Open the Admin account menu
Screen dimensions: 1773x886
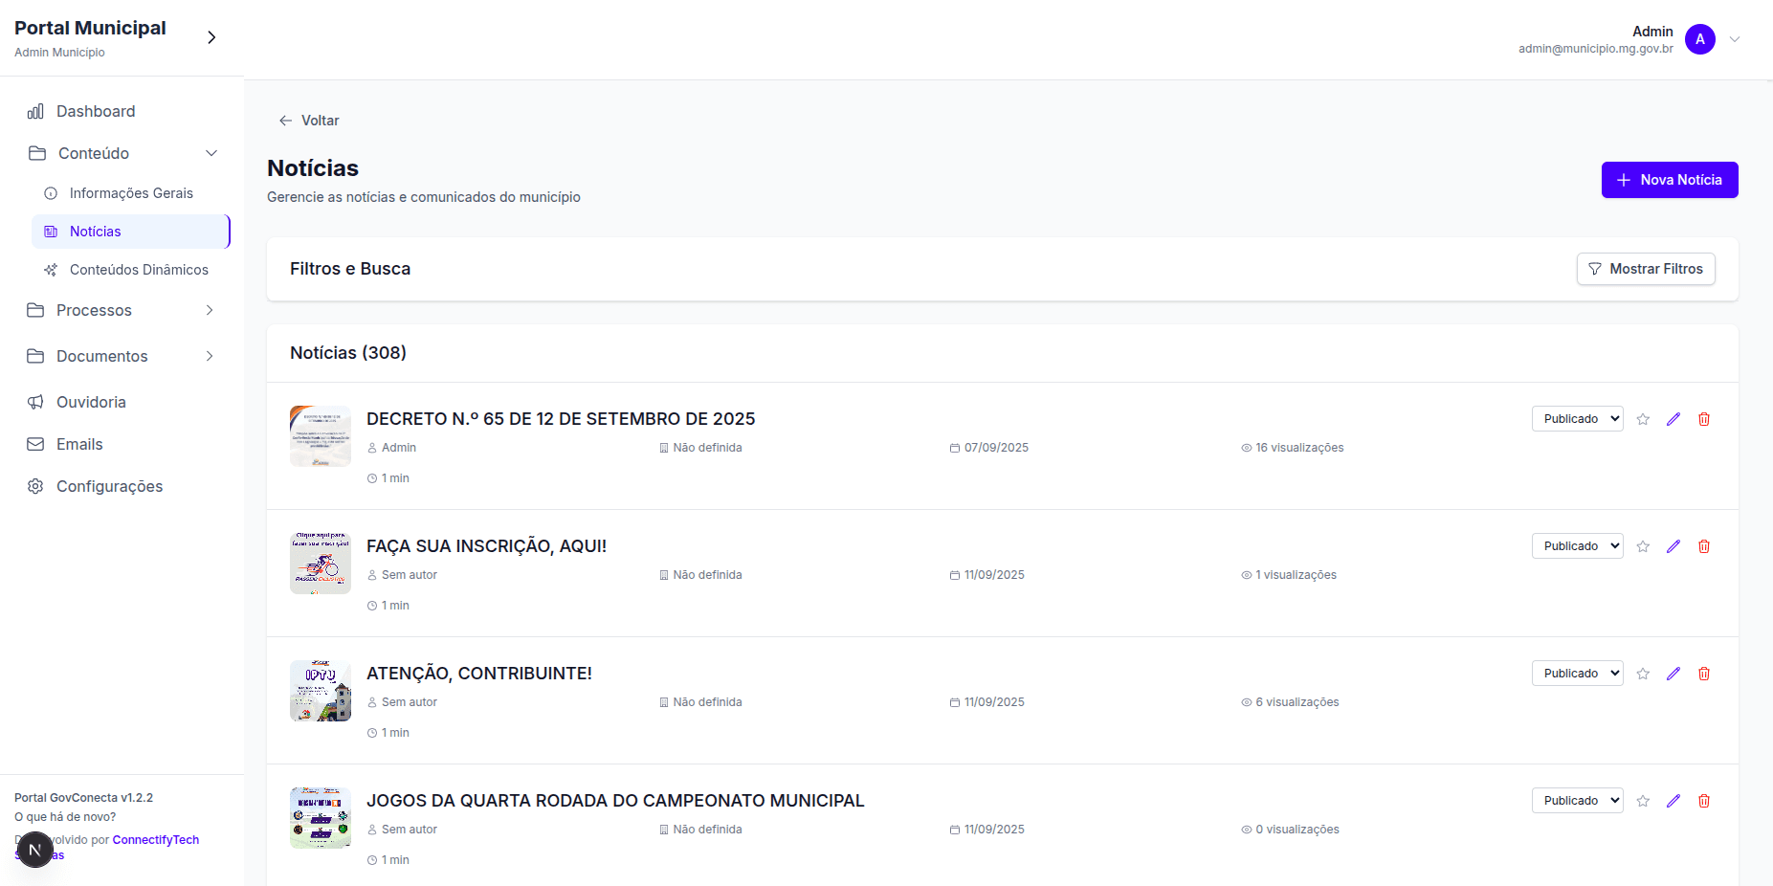point(1736,39)
